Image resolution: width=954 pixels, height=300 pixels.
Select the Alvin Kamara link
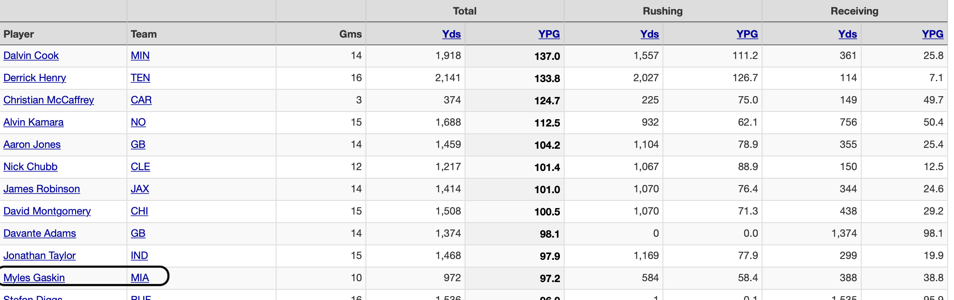[33, 122]
